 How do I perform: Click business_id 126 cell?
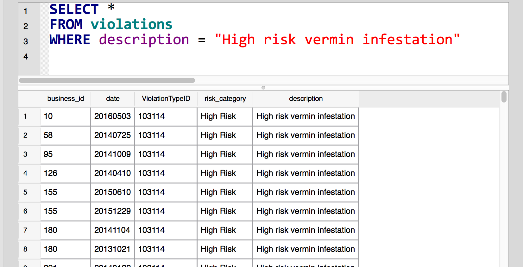[66, 173]
